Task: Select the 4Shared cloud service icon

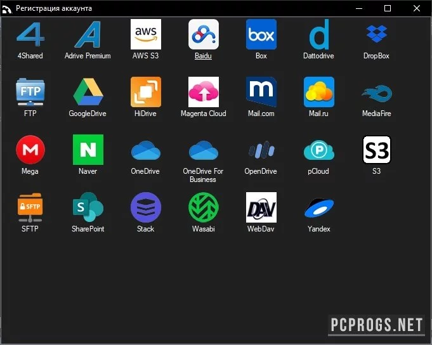Action: (30, 34)
